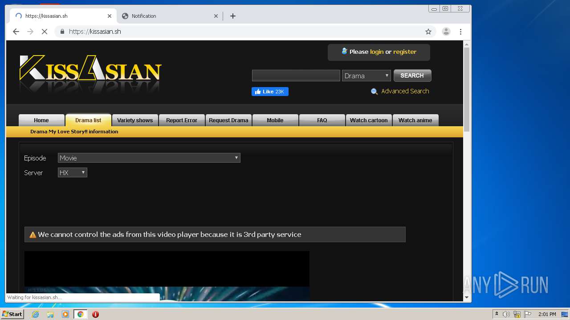The image size is (570, 320).
Task: Open the Variety shows menu tab
Action: click(135, 120)
